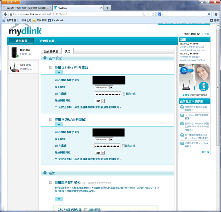Image resolution: width=221 pixels, height=212 pixels.
Task: Open the 即時新聞 feed bookmark
Action: click(x=40, y=20)
